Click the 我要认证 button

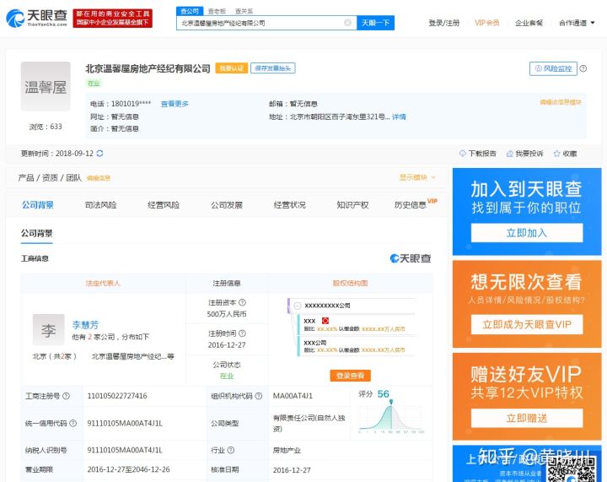click(232, 68)
